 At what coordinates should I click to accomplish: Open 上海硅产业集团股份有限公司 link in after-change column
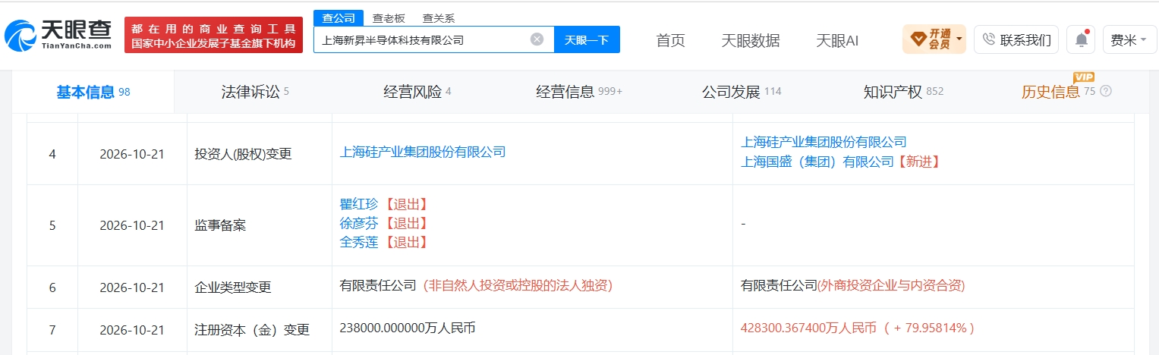[824, 142]
